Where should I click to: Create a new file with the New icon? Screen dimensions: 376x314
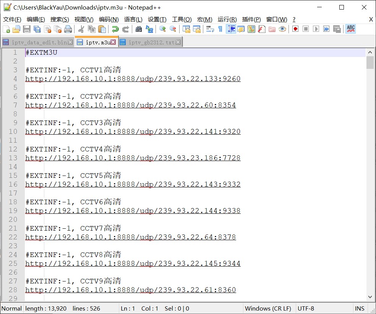click(6, 29)
